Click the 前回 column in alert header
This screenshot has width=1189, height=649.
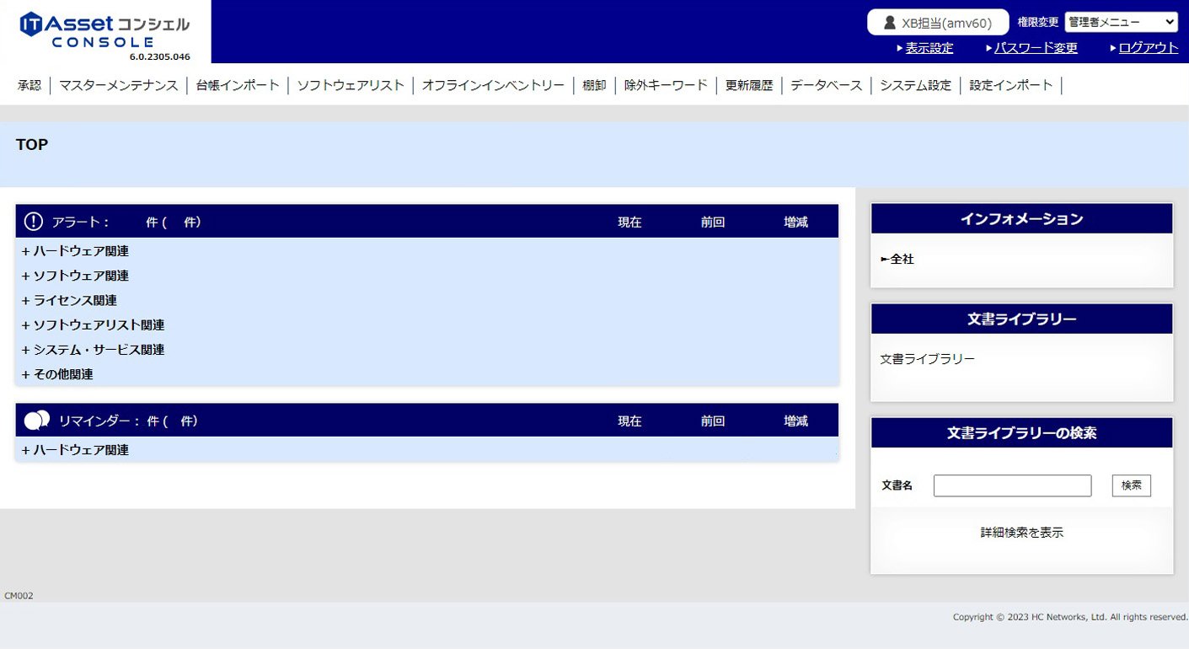click(713, 223)
